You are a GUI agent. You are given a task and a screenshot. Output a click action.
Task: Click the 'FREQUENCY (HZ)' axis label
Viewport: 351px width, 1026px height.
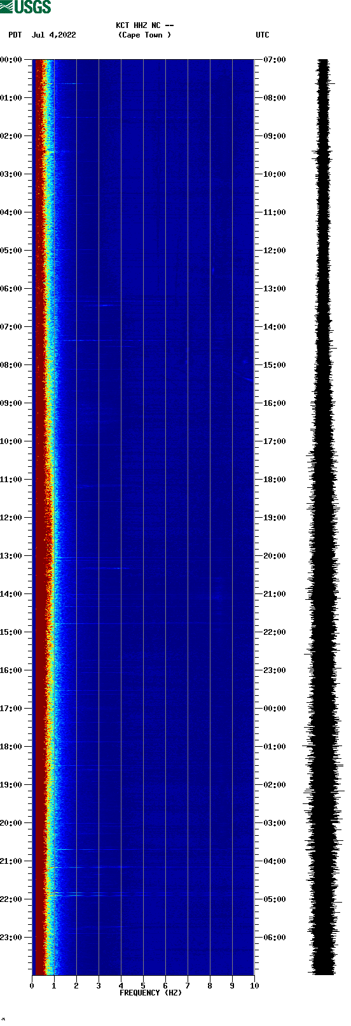151,993
